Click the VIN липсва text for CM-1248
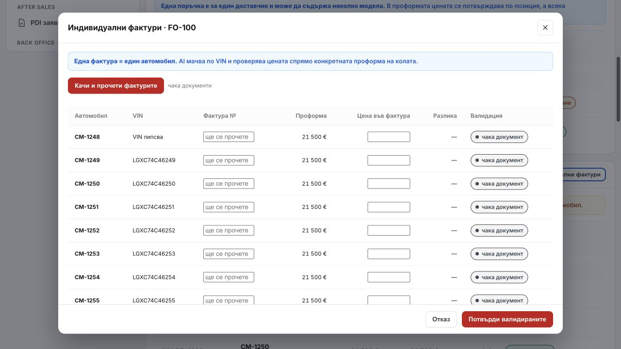621x349 pixels. point(148,137)
